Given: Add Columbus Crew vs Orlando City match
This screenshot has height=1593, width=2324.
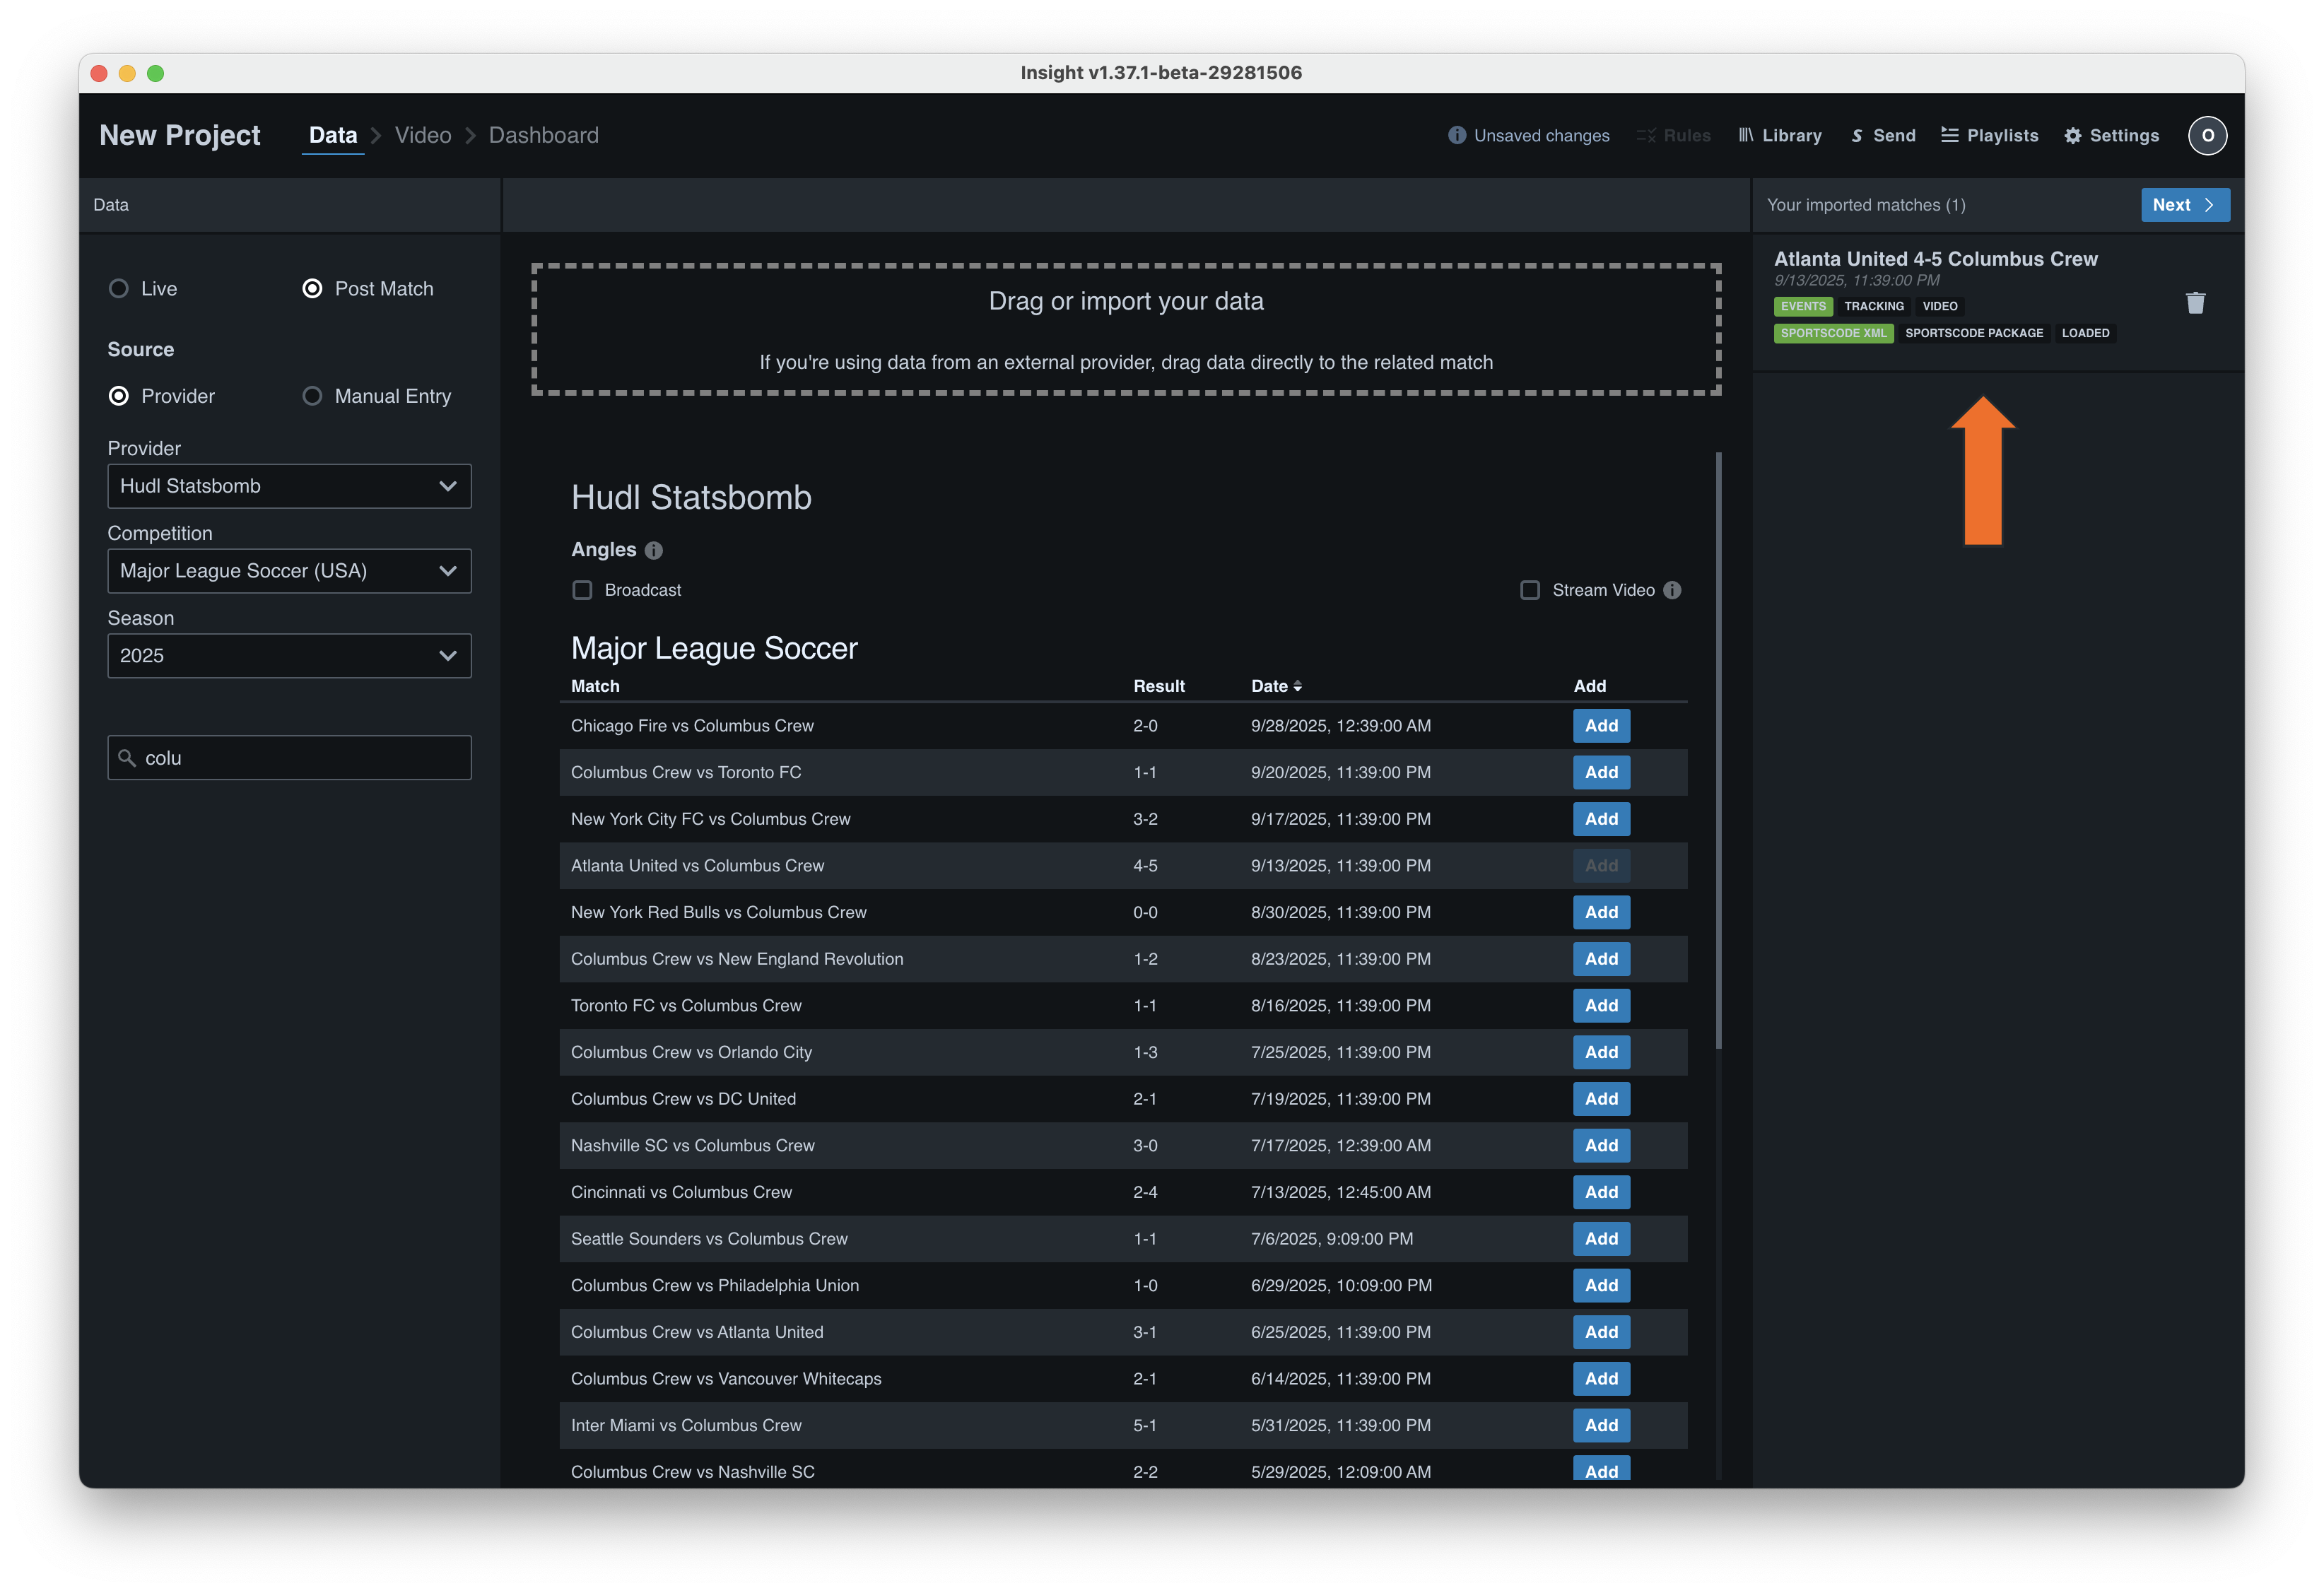Looking at the screenshot, I should (1601, 1053).
